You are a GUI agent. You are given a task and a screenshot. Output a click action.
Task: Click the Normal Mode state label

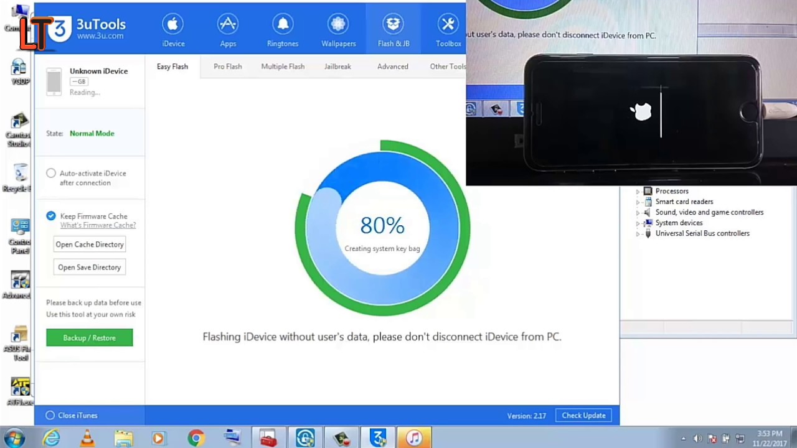tap(92, 133)
